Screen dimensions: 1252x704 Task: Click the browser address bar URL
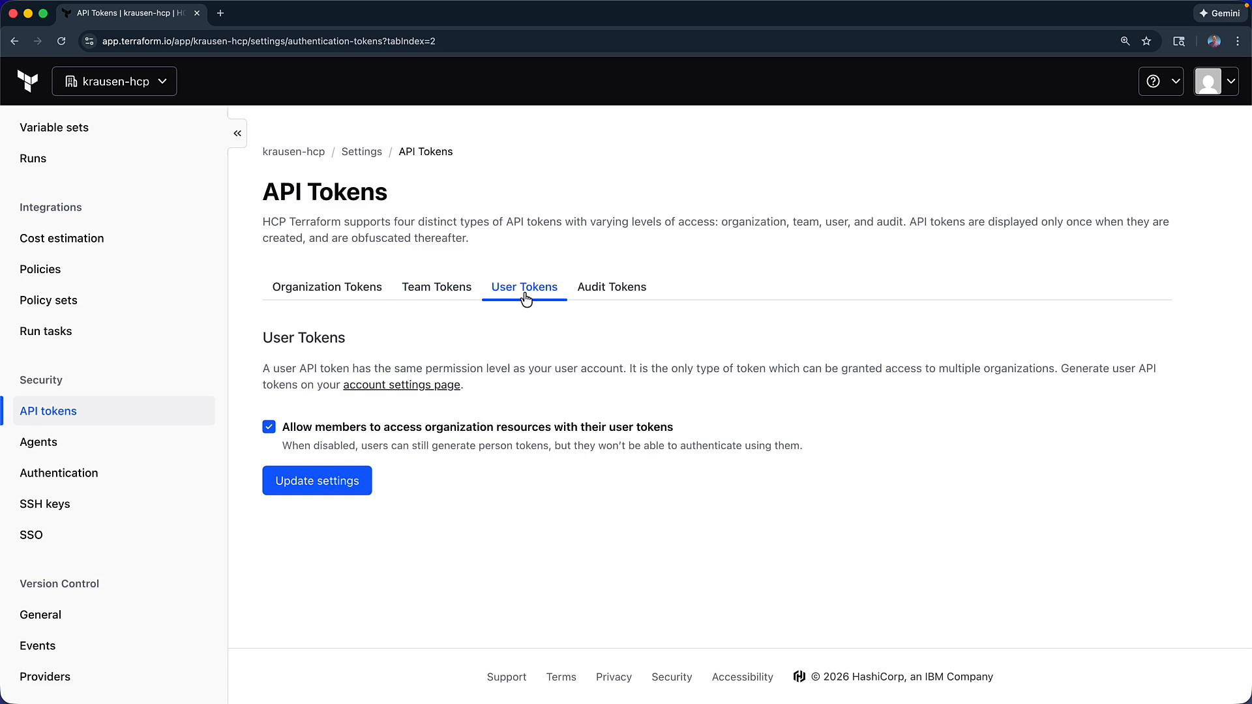click(269, 41)
